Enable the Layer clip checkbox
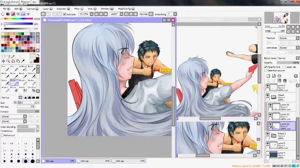 tap(284, 67)
